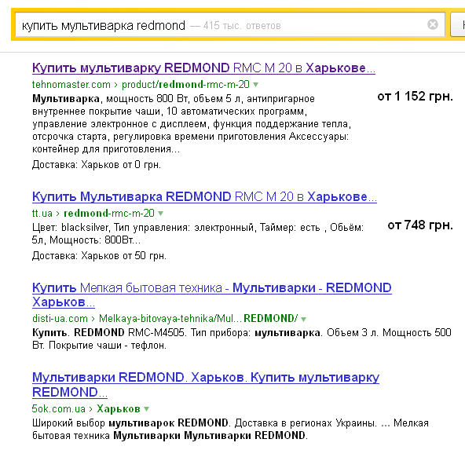This screenshot has height=450, width=465.
Task: Open result 'Мультиварки REDMOND. Харьков. Купить мультиварку'
Action: 206,385
